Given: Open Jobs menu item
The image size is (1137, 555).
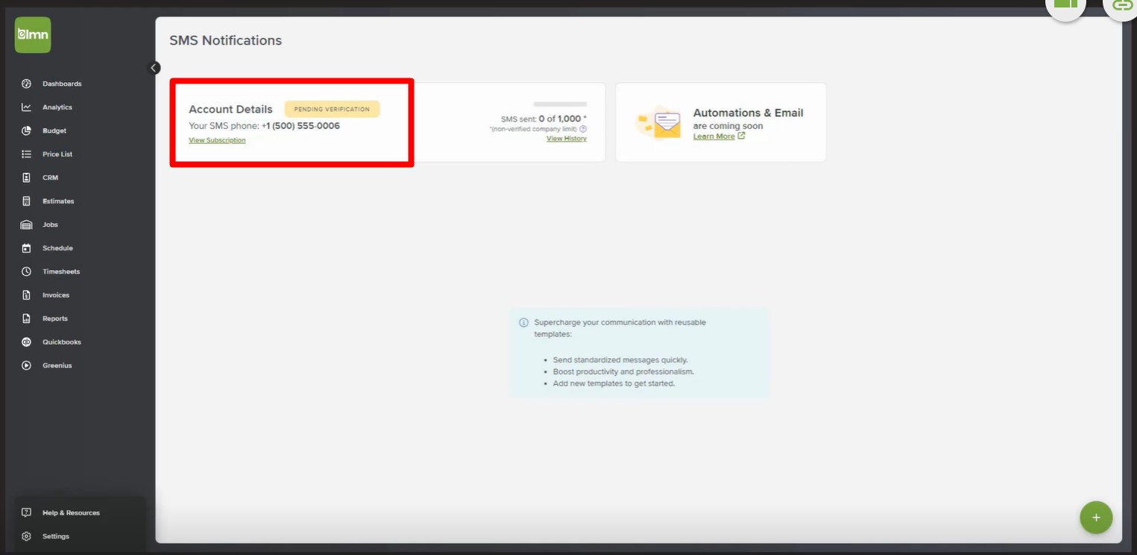Looking at the screenshot, I should point(50,225).
